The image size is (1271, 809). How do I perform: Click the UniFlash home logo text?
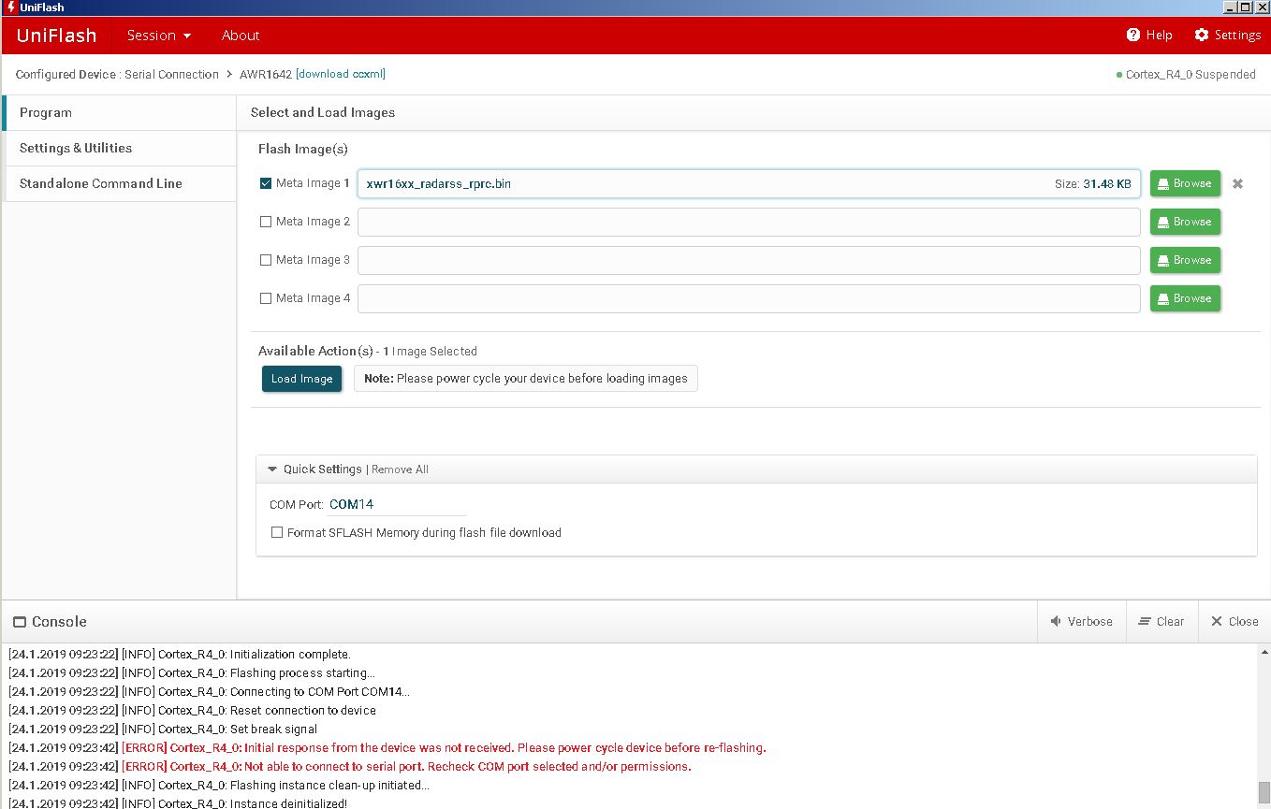coord(56,36)
